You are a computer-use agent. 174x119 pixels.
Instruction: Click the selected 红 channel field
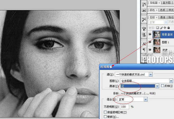[x=138, y=86]
